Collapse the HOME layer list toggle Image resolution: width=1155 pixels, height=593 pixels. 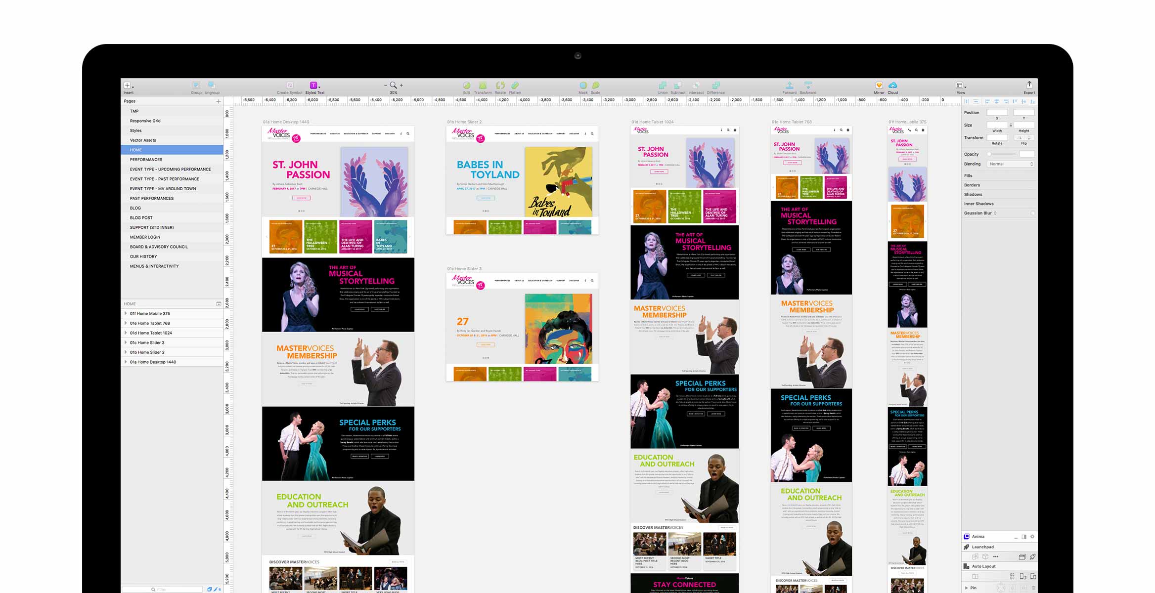[x=219, y=304]
